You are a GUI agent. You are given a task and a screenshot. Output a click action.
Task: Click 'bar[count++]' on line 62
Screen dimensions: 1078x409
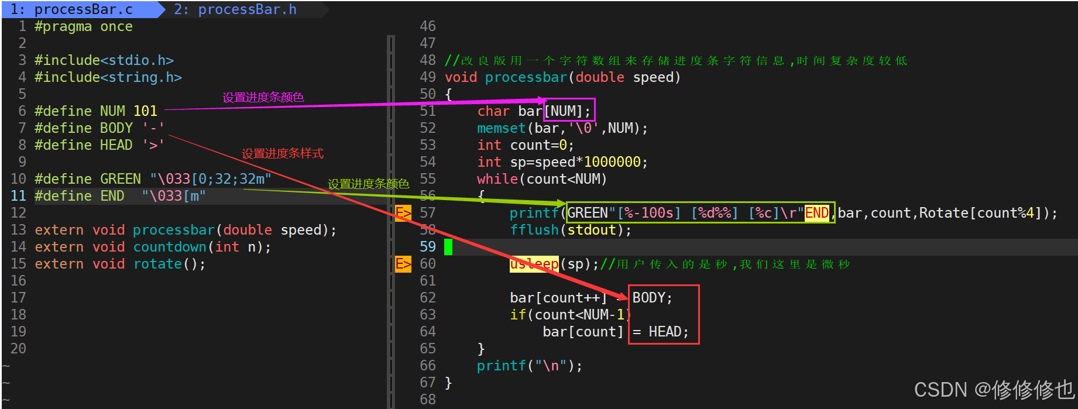558,298
